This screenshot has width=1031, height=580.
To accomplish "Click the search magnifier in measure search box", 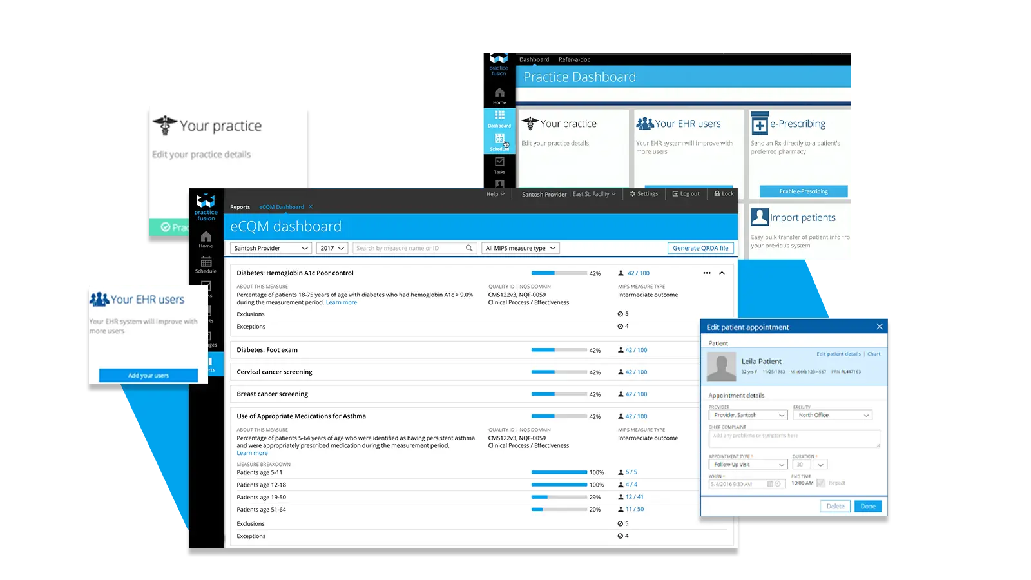I will click(x=469, y=248).
